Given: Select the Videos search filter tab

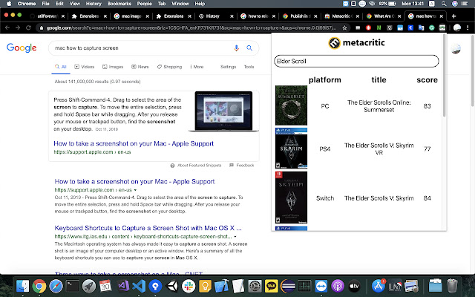Looking at the screenshot, I should (x=85, y=67).
